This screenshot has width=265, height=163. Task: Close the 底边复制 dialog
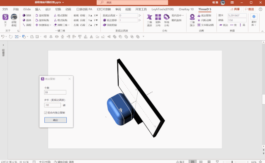69,79
